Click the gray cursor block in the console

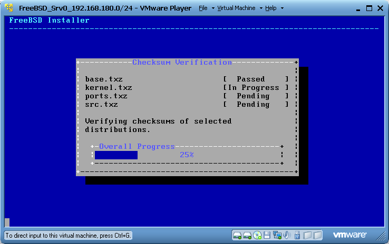tap(7, 222)
